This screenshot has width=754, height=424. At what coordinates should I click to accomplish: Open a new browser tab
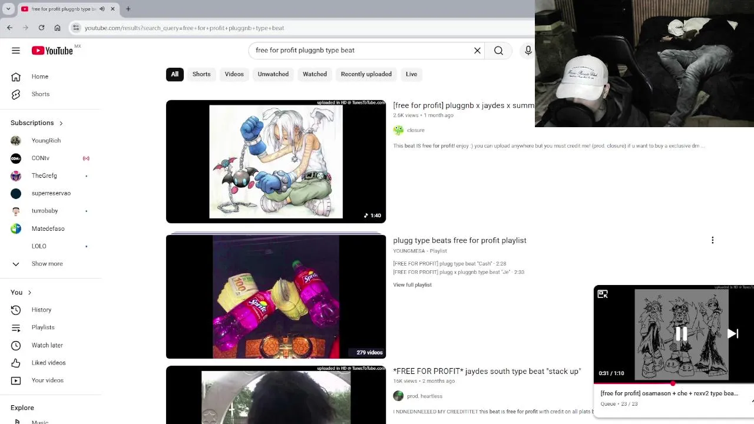point(128,9)
